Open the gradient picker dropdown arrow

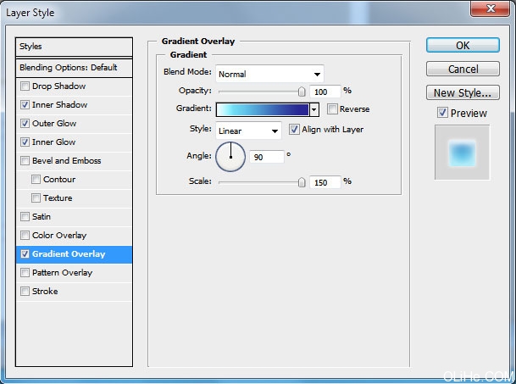(313, 109)
